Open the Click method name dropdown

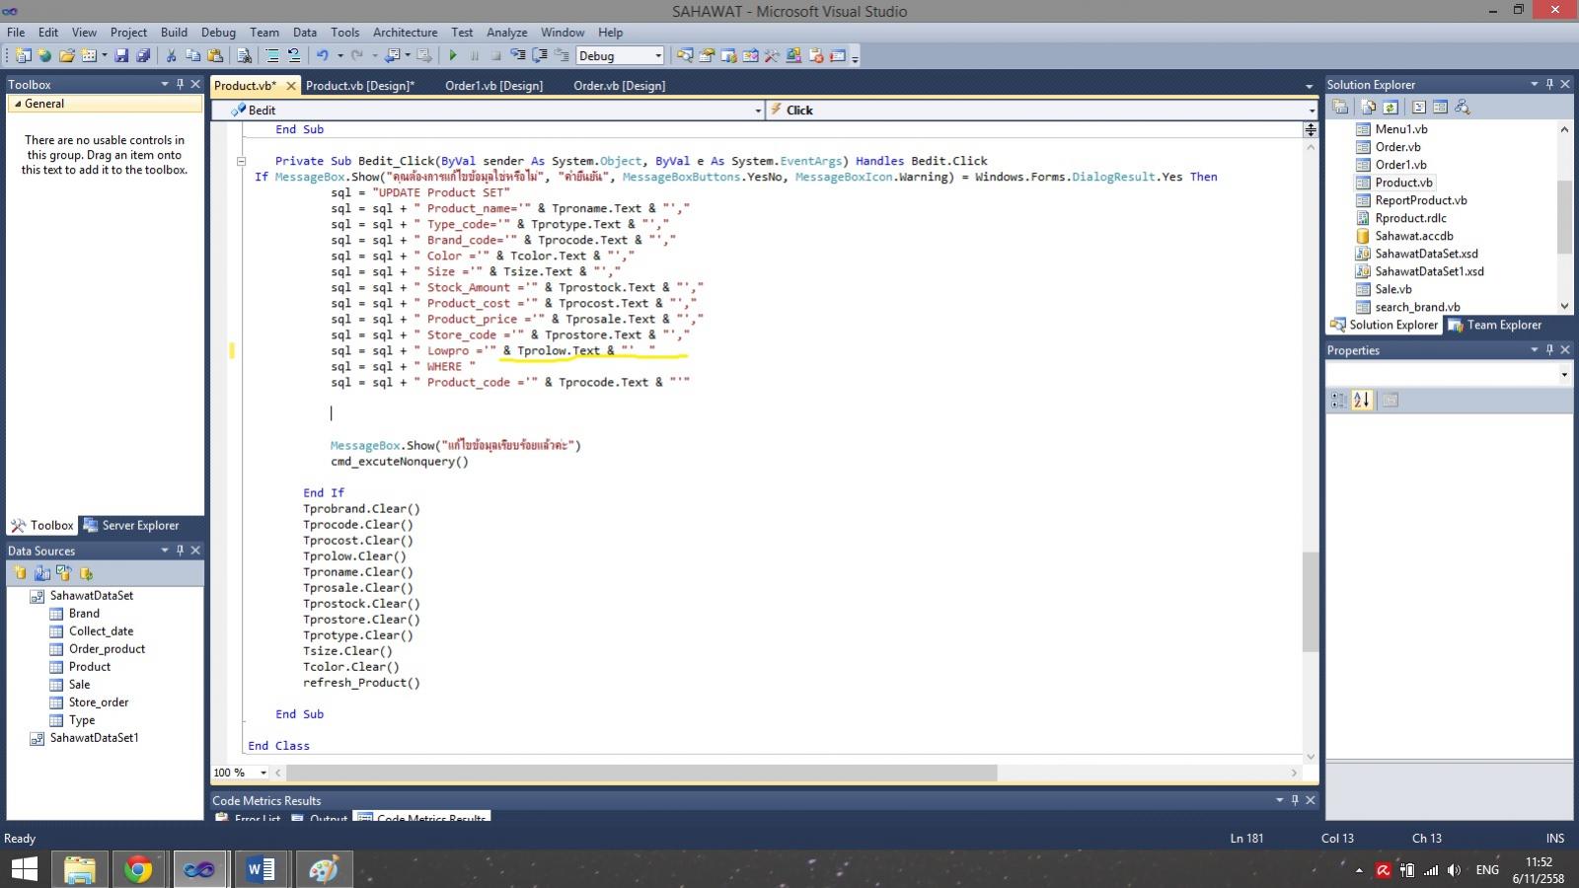click(x=1312, y=111)
